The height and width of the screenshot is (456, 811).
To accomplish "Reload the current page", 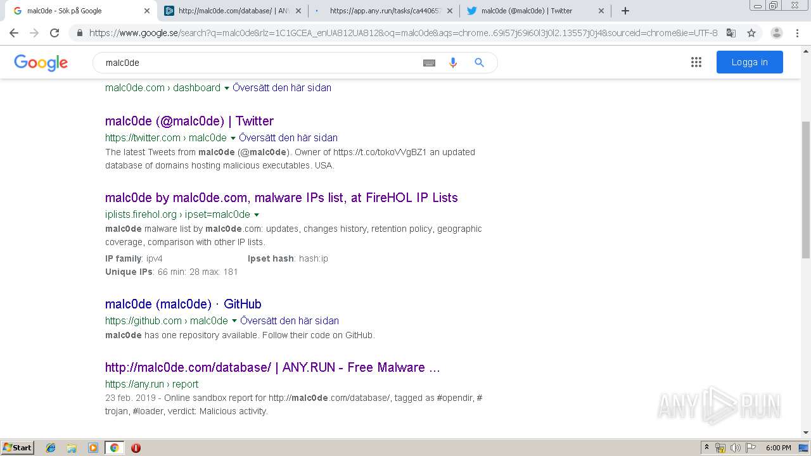I will point(54,33).
